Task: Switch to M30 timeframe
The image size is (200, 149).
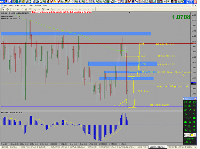Action: pos(72,9)
